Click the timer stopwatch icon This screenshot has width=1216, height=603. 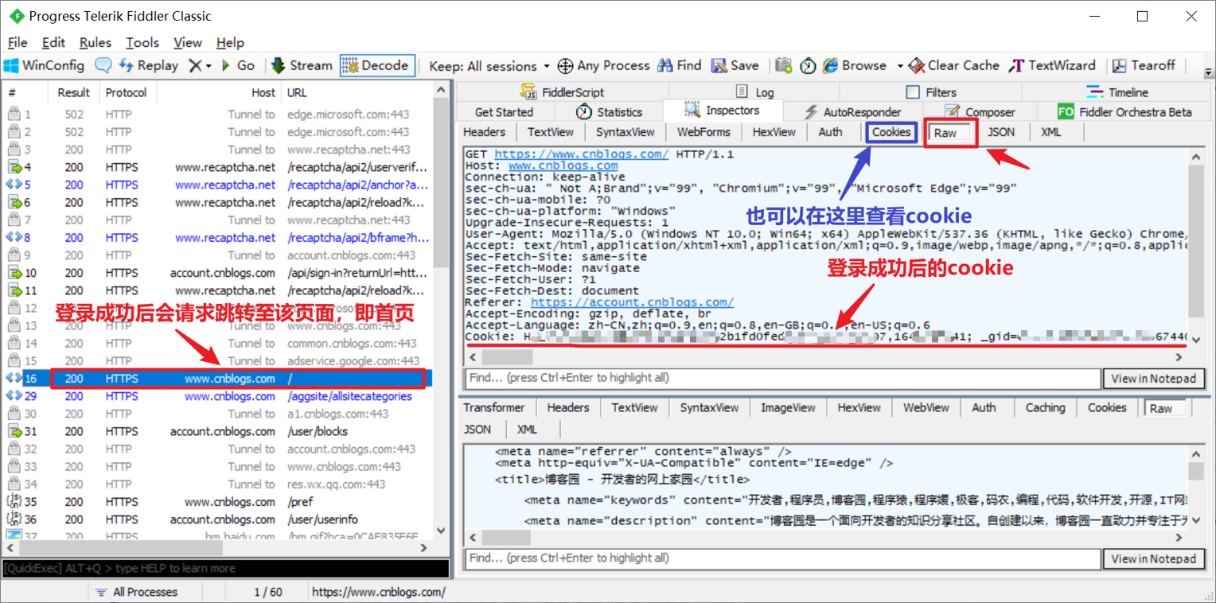[x=808, y=65]
